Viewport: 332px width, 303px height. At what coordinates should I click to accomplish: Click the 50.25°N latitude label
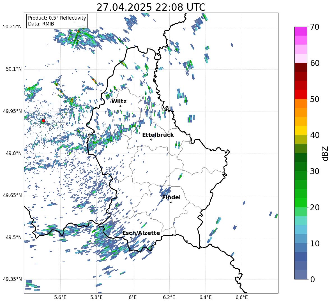click(x=12, y=27)
